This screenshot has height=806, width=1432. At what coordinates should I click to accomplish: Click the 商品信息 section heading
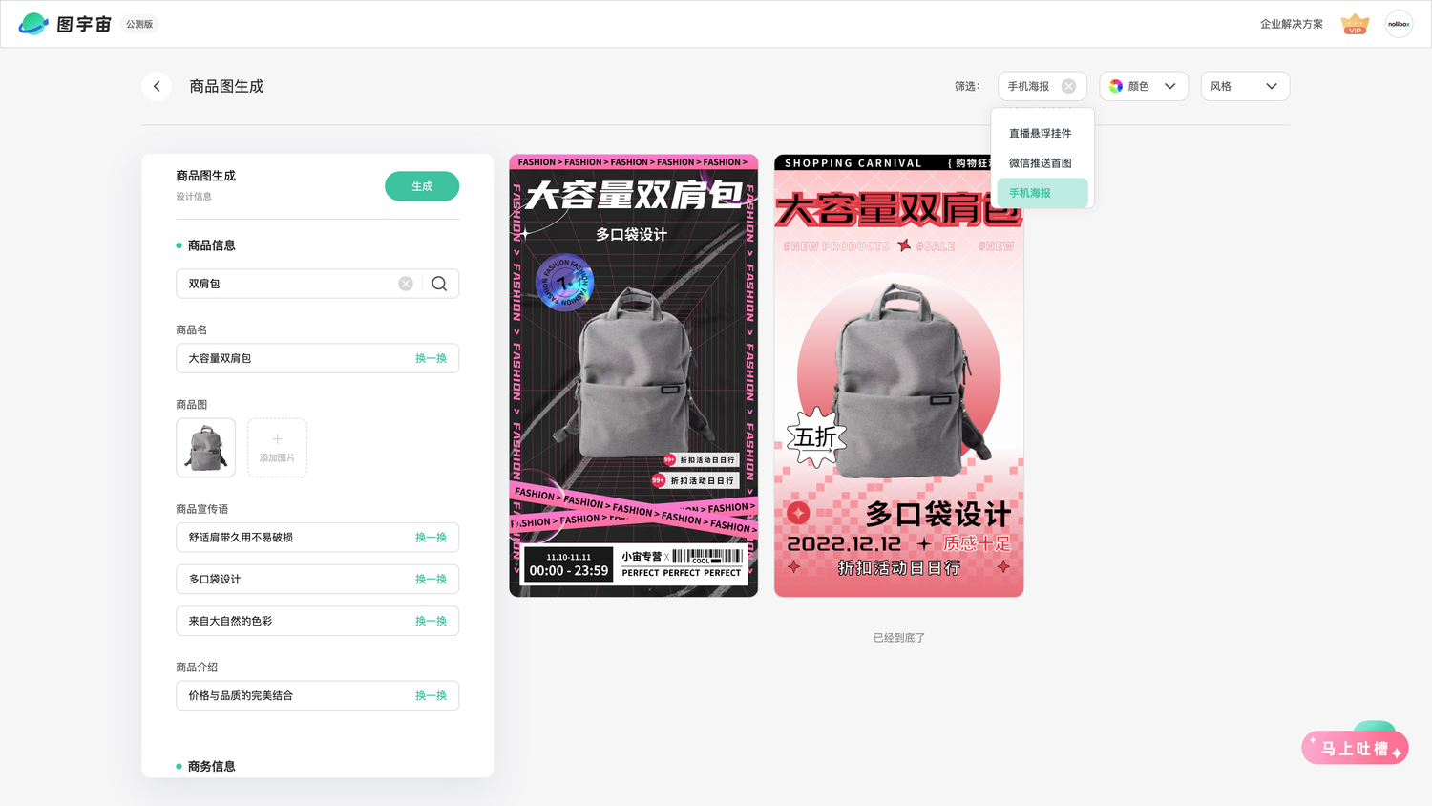[x=211, y=245]
